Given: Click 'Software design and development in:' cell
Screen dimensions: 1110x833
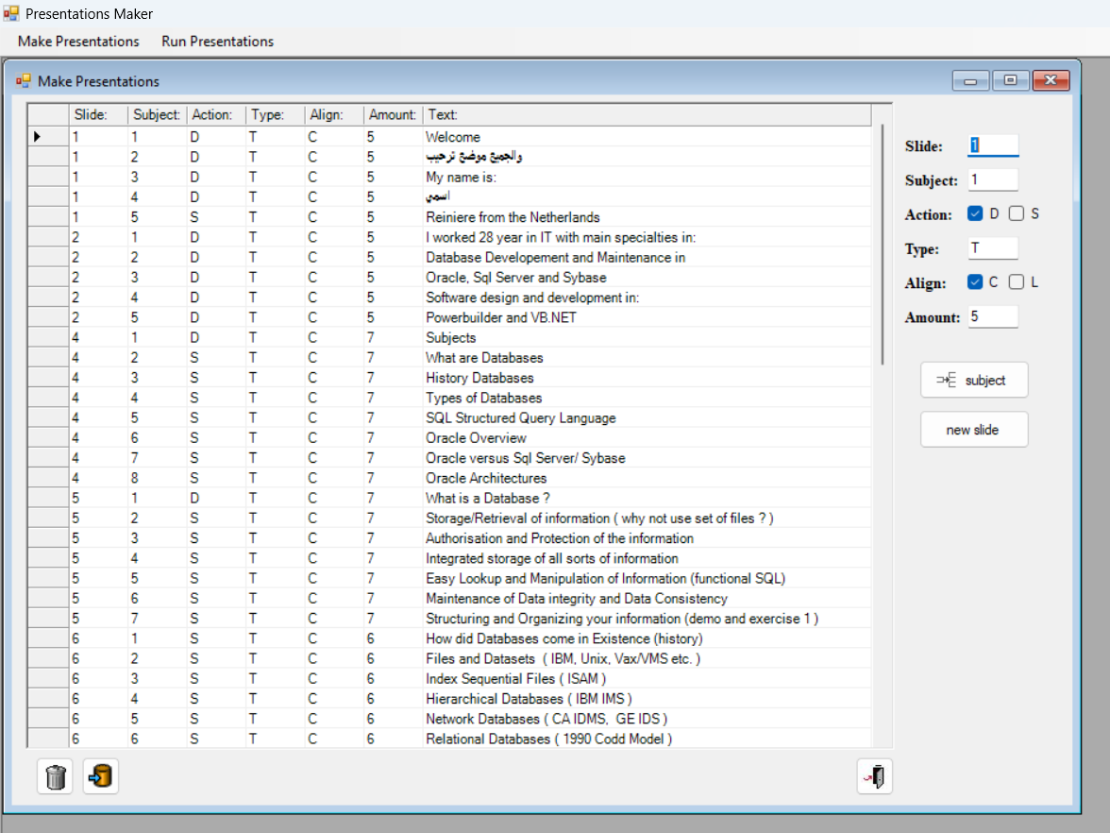Looking at the screenshot, I should pyautogui.click(x=647, y=297).
